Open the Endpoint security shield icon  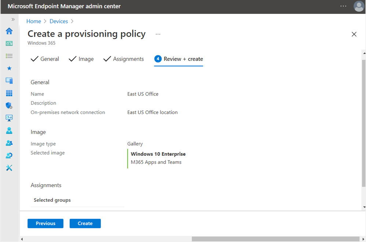pyautogui.click(x=9, y=106)
